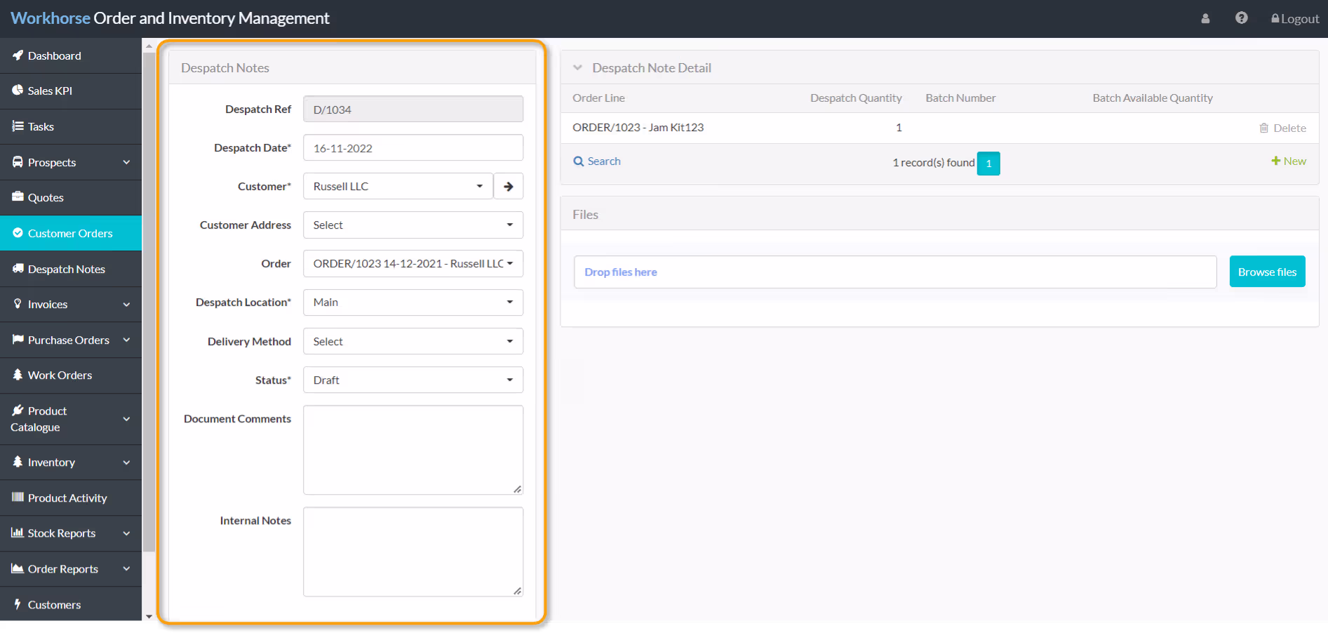This screenshot has height=633, width=1328.
Task: Open Dashboard from the sidebar
Action: pos(71,55)
